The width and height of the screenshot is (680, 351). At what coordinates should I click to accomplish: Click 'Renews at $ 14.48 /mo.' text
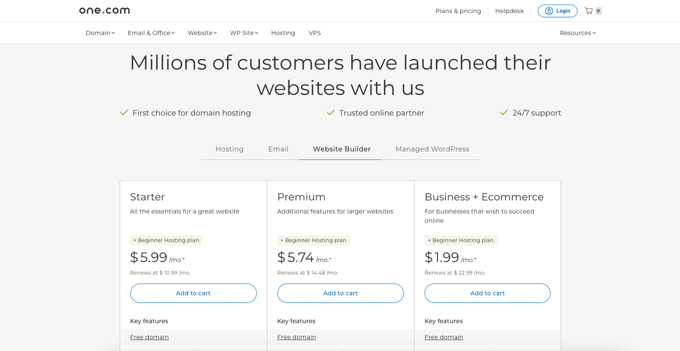coord(308,273)
